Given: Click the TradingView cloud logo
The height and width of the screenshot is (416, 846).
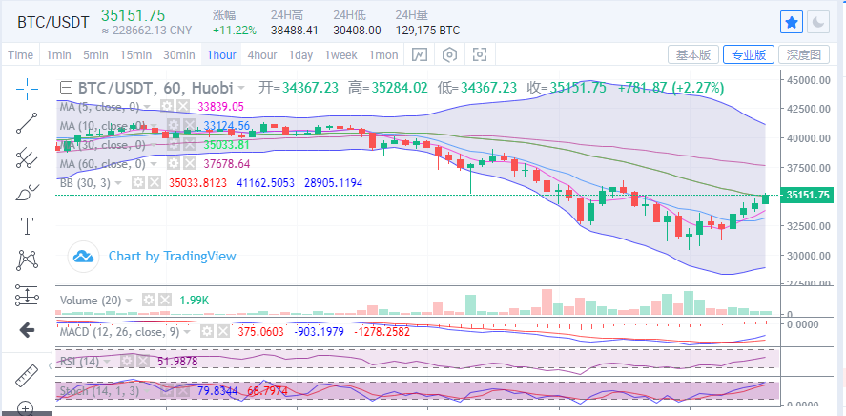Looking at the screenshot, I should [84, 257].
